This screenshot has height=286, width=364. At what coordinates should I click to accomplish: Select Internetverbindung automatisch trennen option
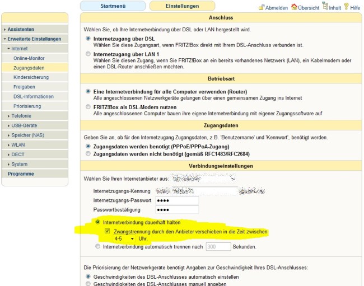pos(99,246)
